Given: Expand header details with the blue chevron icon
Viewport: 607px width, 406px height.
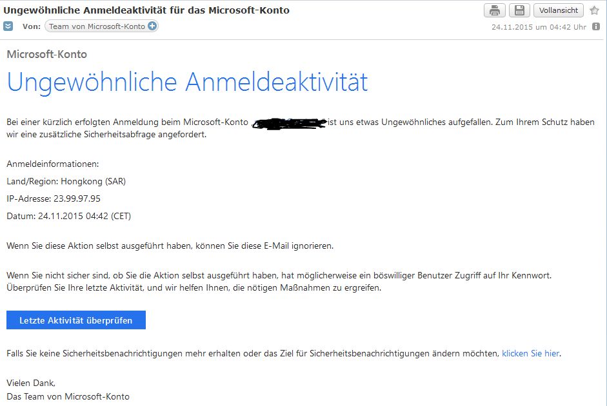Looking at the screenshot, I should pos(8,26).
